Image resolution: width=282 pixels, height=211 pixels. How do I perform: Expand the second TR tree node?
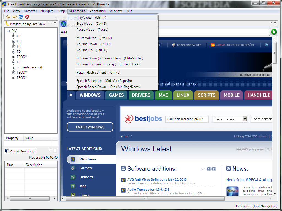click(13, 41)
